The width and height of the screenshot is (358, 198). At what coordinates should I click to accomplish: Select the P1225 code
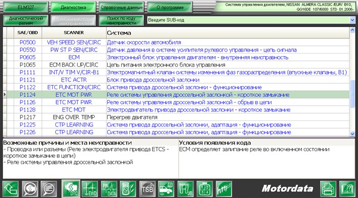(28, 125)
